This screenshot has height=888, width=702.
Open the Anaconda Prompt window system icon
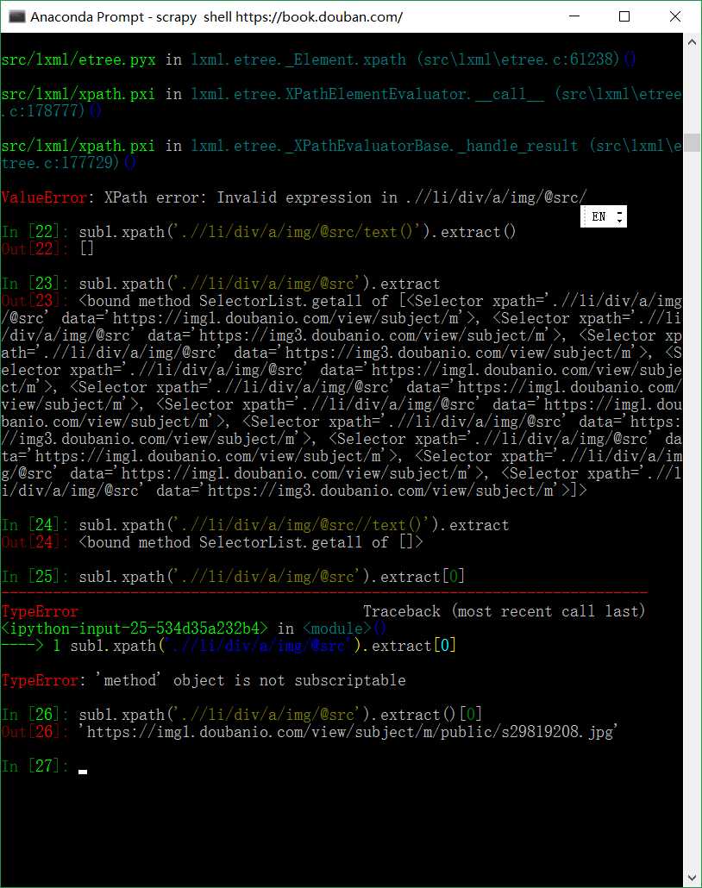pyautogui.click(x=17, y=16)
